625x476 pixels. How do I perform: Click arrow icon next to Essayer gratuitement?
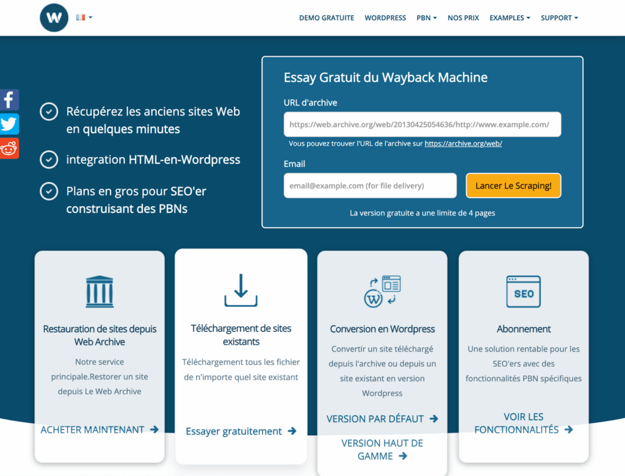[x=292, y=431]
